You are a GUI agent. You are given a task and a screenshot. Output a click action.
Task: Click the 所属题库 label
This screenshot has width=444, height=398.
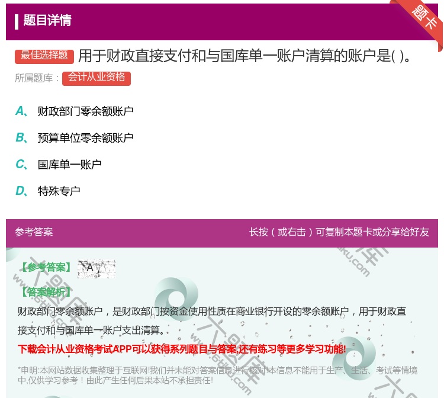coord(37,78)
